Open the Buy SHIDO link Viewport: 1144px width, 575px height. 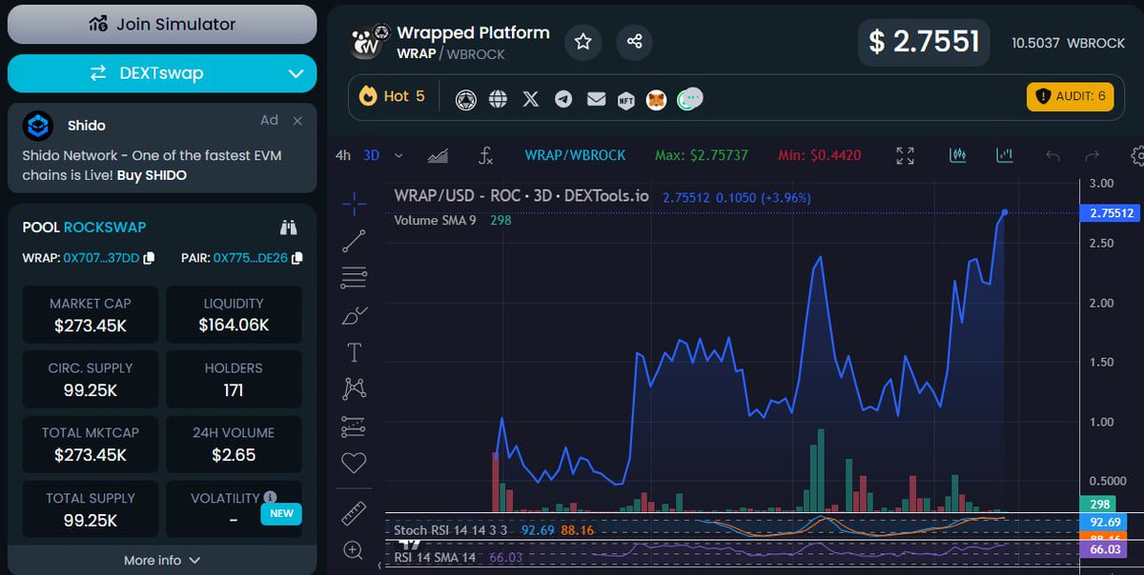pos(152,175)
